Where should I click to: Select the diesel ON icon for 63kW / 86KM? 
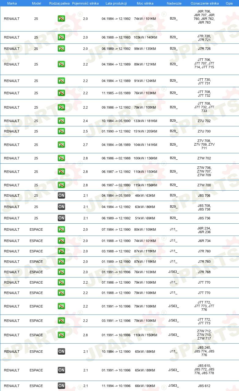coord(61,207)
